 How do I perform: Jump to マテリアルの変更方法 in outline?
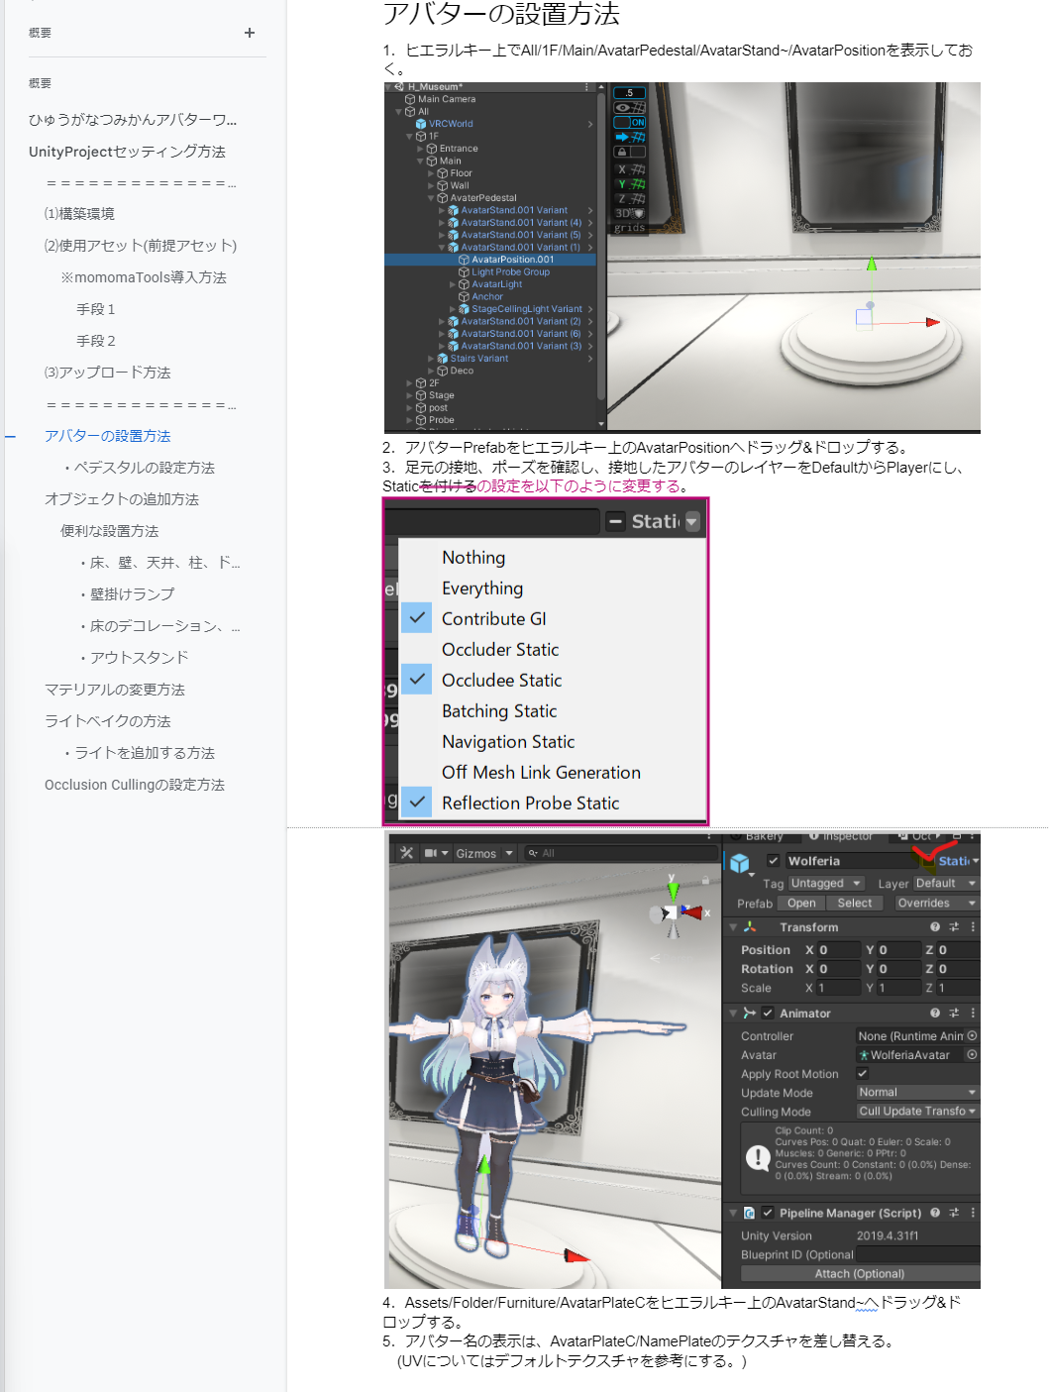(114, 690)
